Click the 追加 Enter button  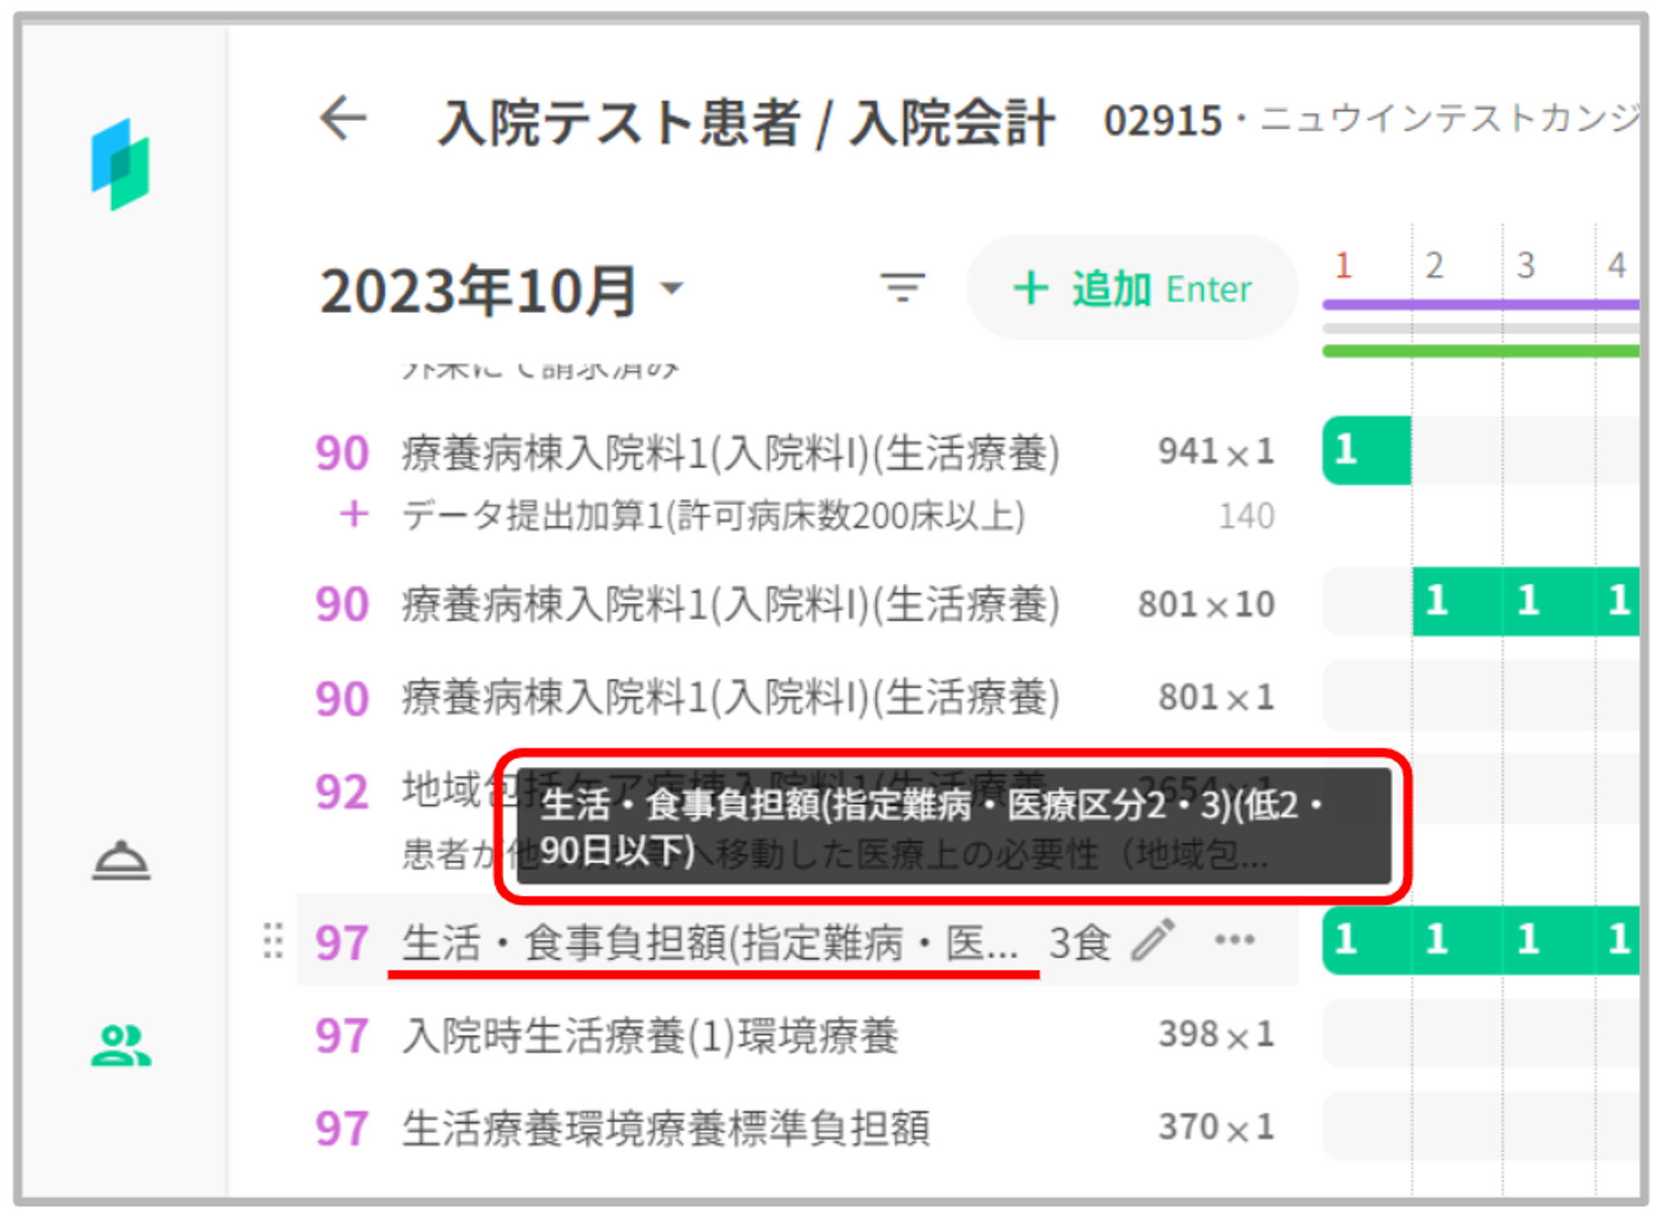(1132, 289)
